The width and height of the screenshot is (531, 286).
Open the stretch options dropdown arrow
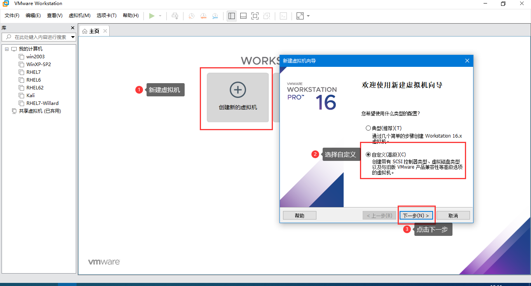308,16
